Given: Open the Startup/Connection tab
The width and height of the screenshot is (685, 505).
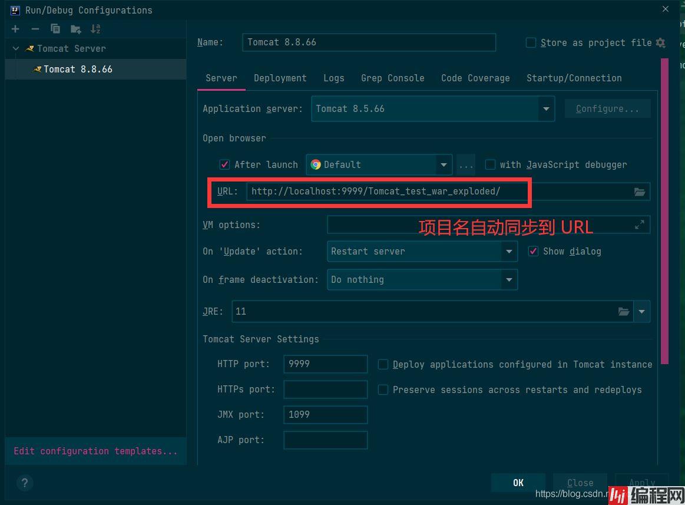Looking at the screenshot, I should click(574, 78).
